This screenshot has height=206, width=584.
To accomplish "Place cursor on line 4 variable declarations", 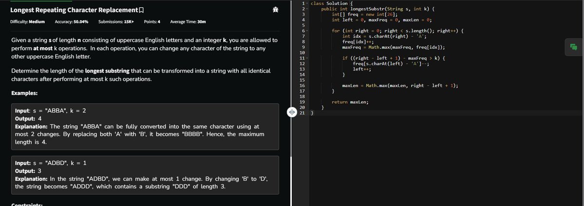I will click(x=382, y=20).
